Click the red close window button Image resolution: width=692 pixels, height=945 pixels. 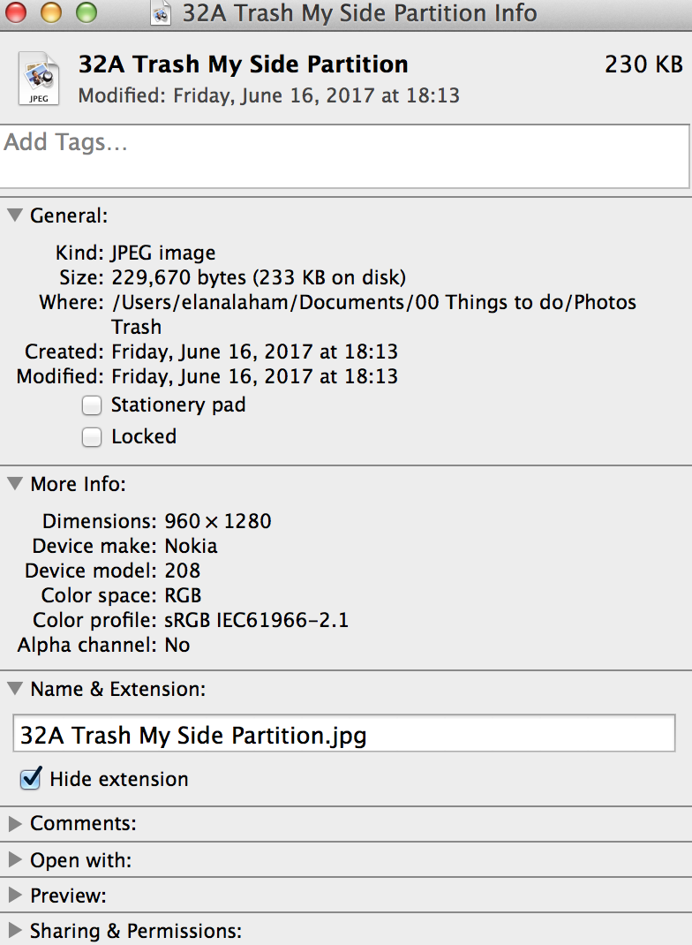tap(16, 12)
